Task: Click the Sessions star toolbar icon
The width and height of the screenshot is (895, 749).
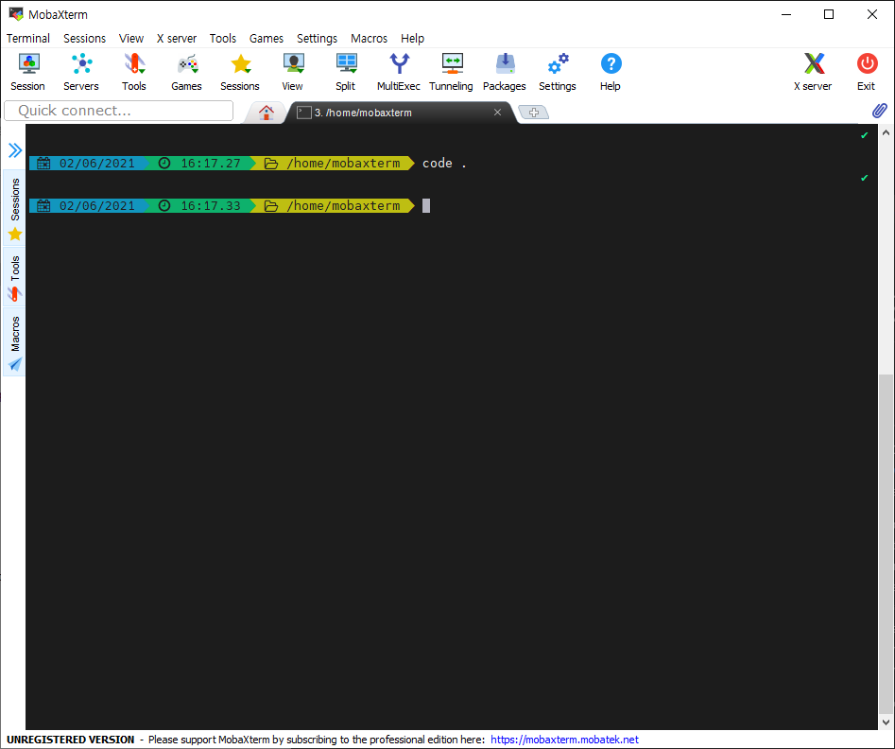Action: point(240,72)
